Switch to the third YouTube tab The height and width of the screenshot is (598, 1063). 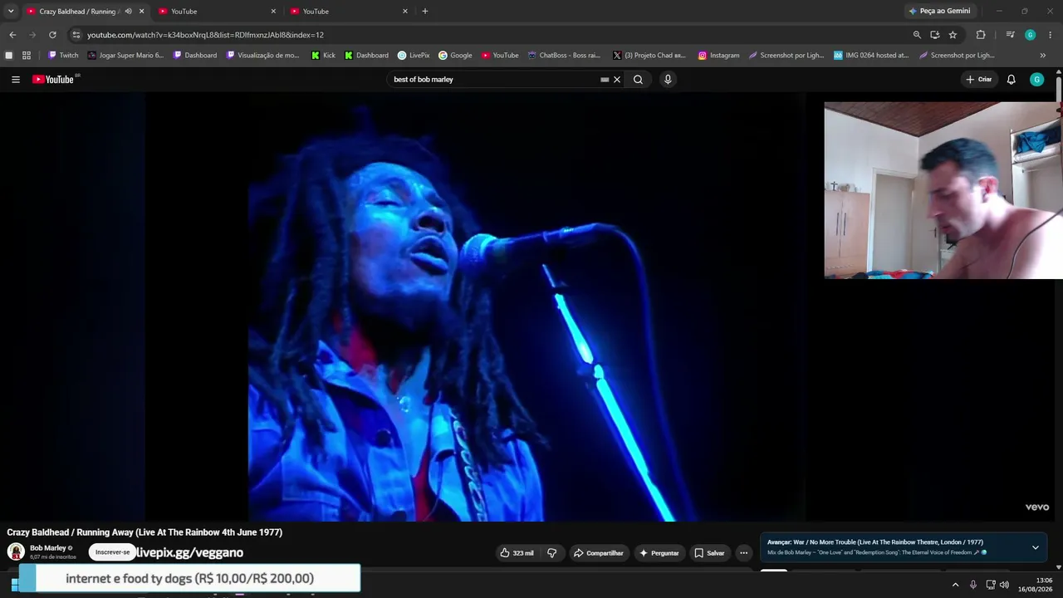coord(350,12)
